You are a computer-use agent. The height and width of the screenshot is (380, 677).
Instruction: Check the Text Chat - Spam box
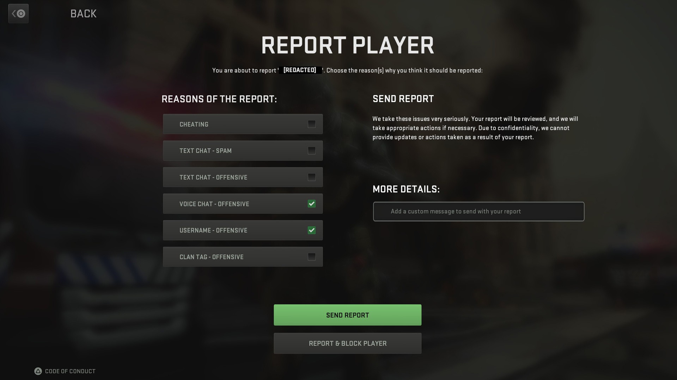(312, 151)
